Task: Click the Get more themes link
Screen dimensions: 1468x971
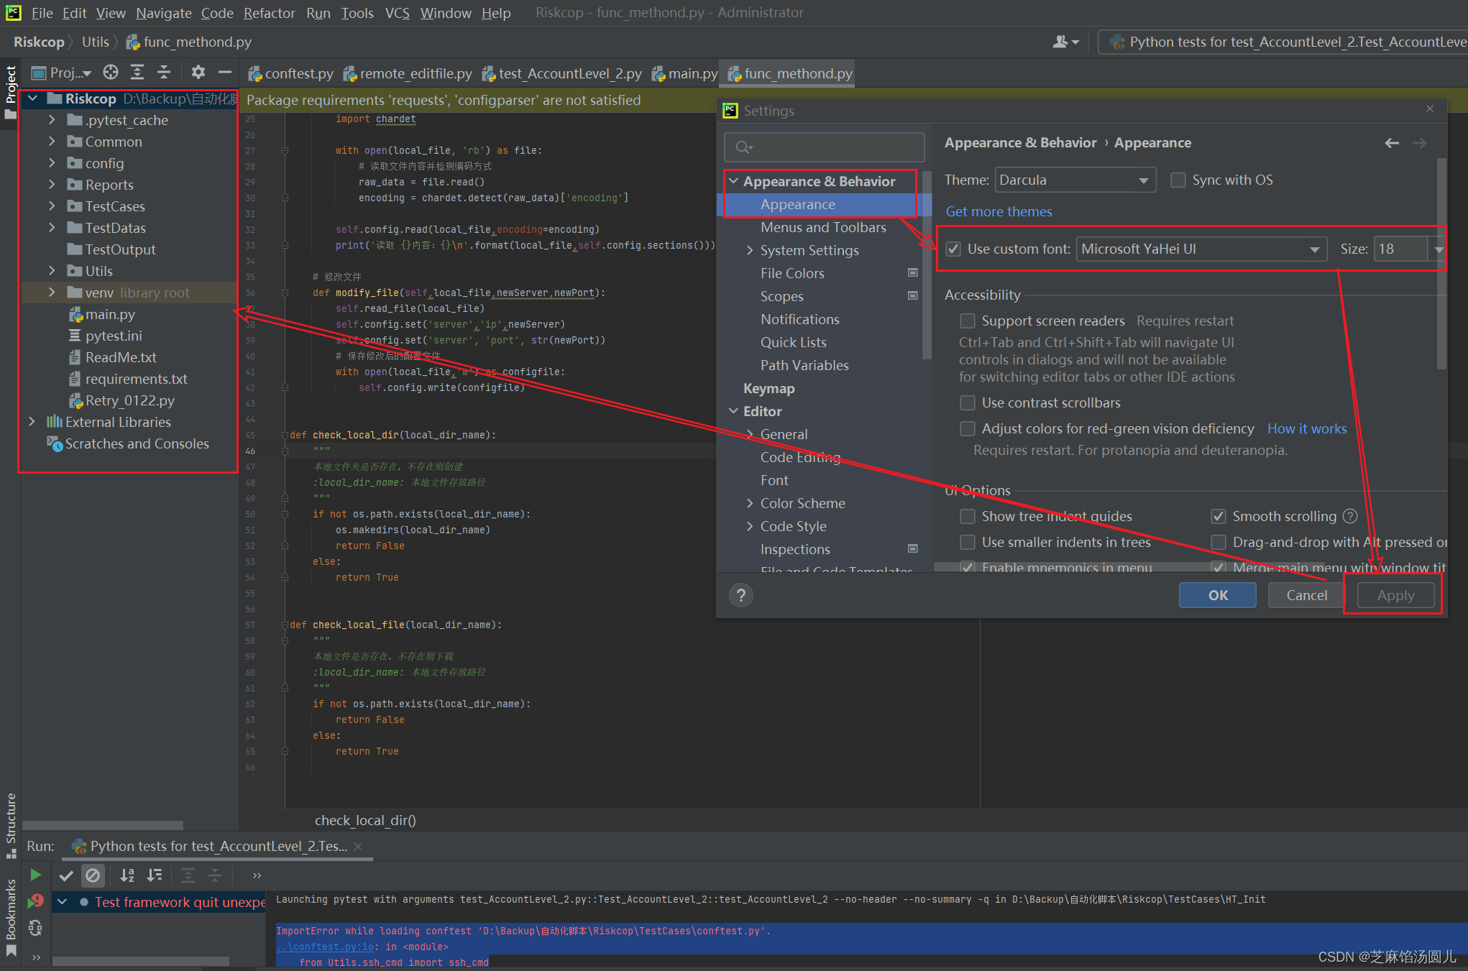Action: [x=998, y=211]
